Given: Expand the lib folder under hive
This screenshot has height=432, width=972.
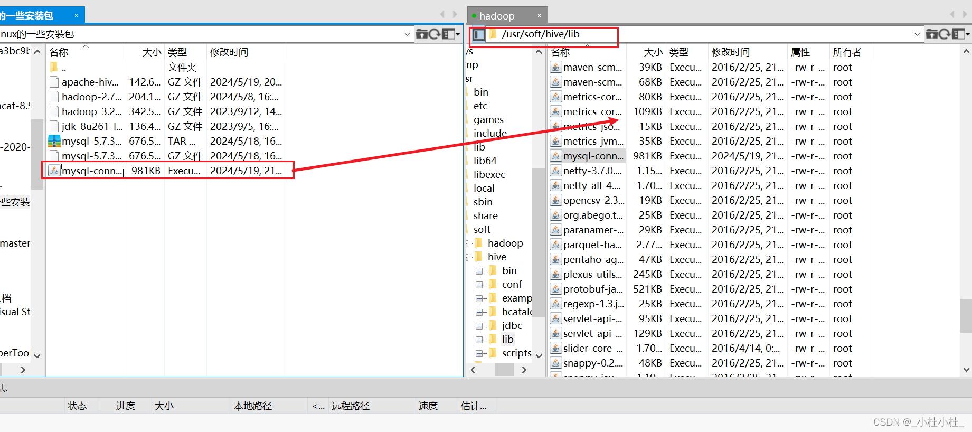Looking at the screenshot, I should click(479, 340).
